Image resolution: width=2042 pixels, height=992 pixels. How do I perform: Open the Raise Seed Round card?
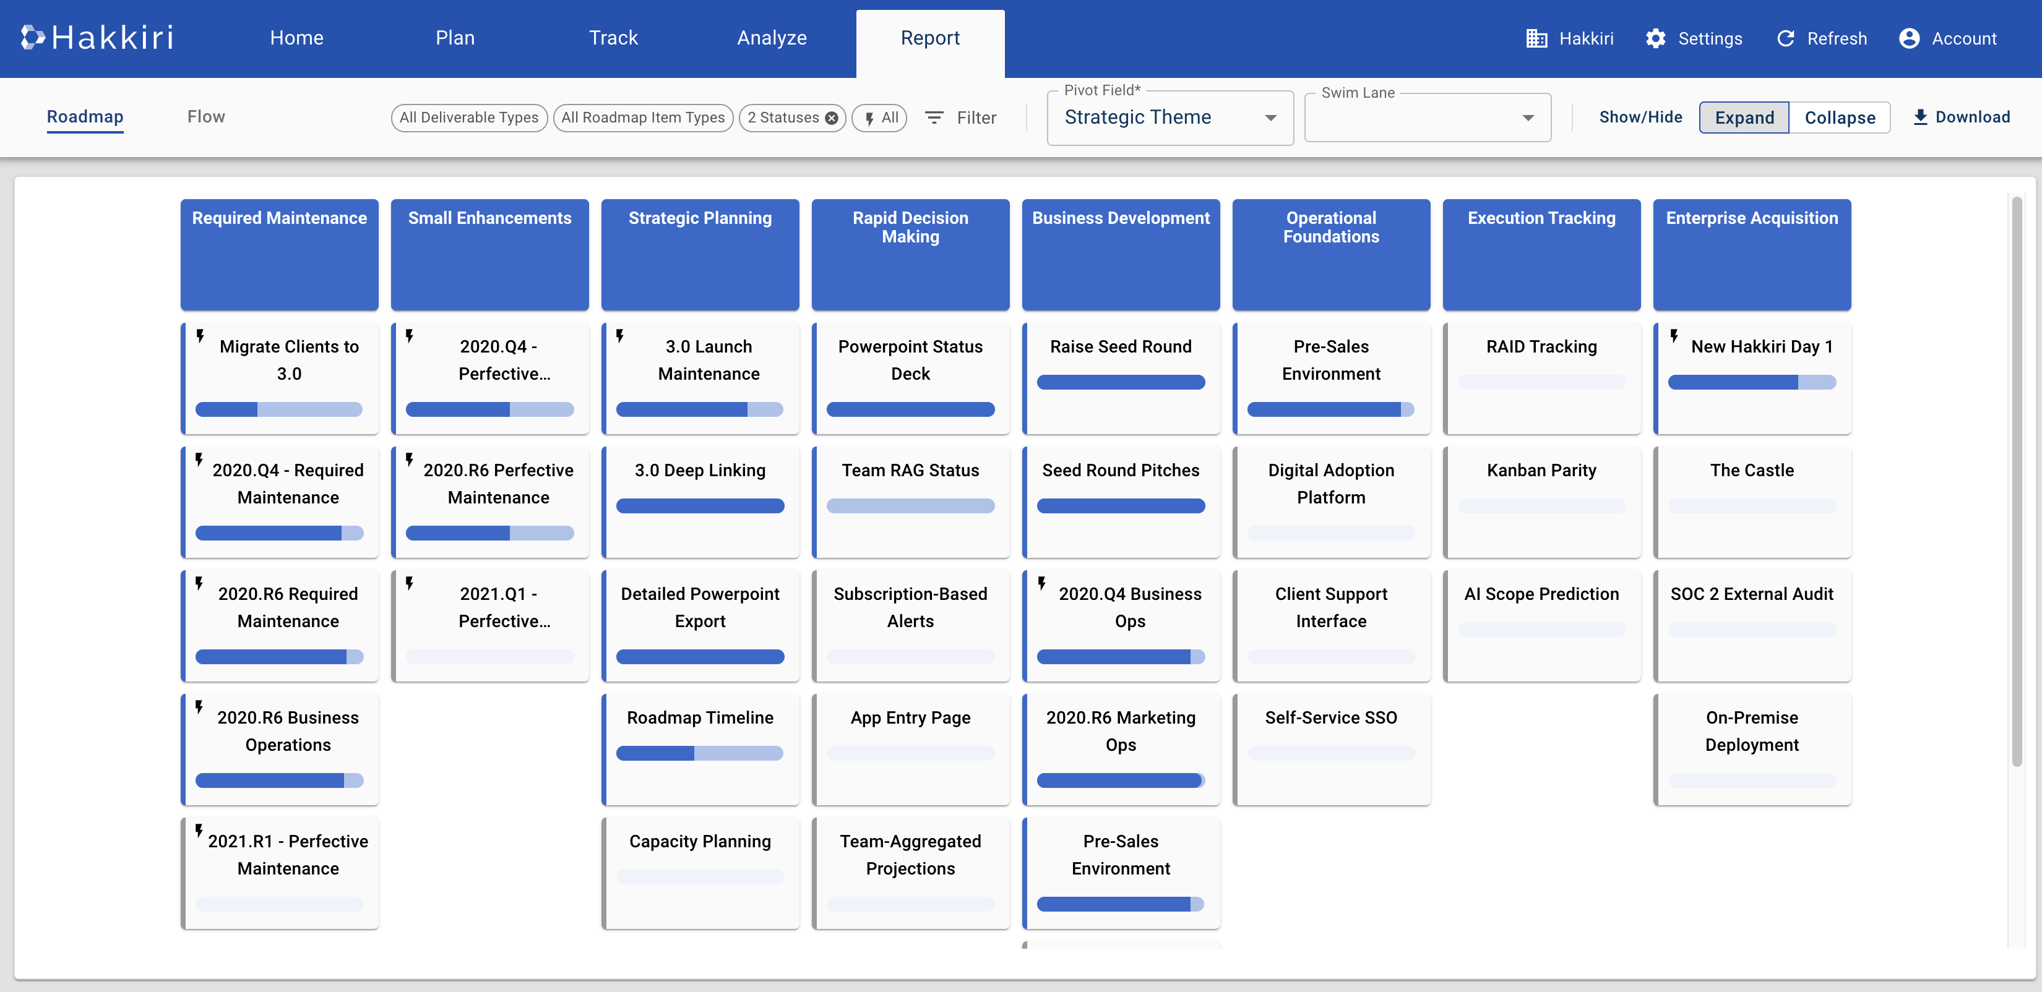(x=1120, y=346)
